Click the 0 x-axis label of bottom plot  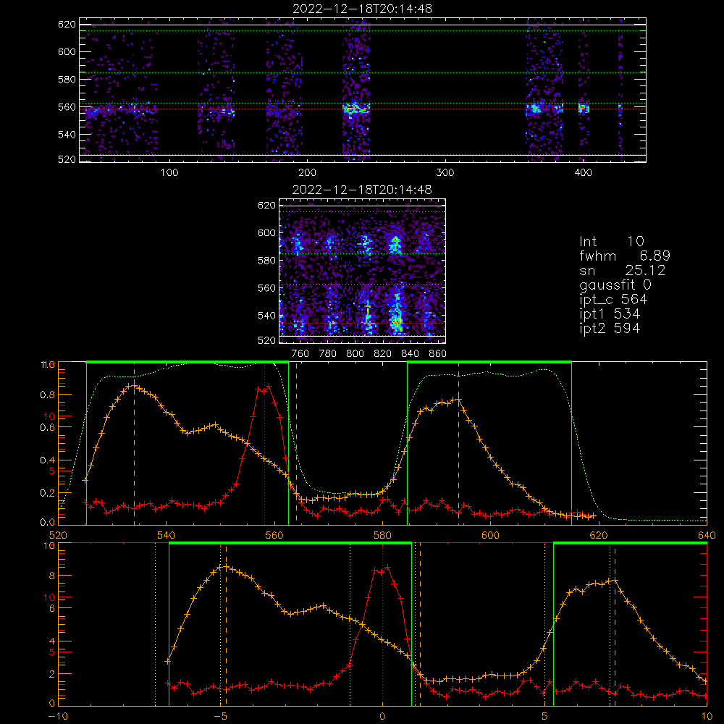(x=382, y=717)
